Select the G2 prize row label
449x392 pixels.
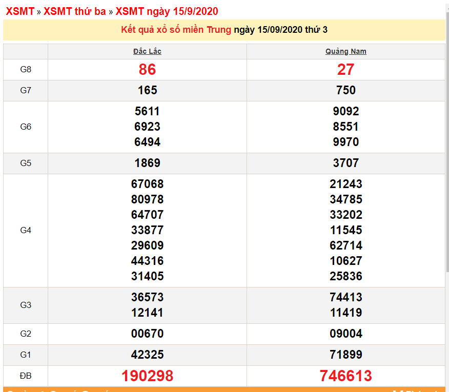click(25, 333)
